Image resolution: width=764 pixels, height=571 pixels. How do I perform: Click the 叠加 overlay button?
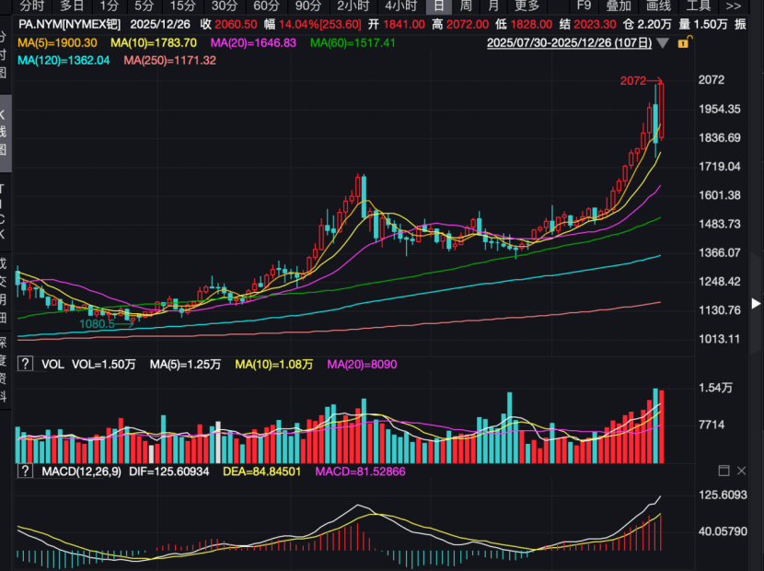(x=619, y=6)
